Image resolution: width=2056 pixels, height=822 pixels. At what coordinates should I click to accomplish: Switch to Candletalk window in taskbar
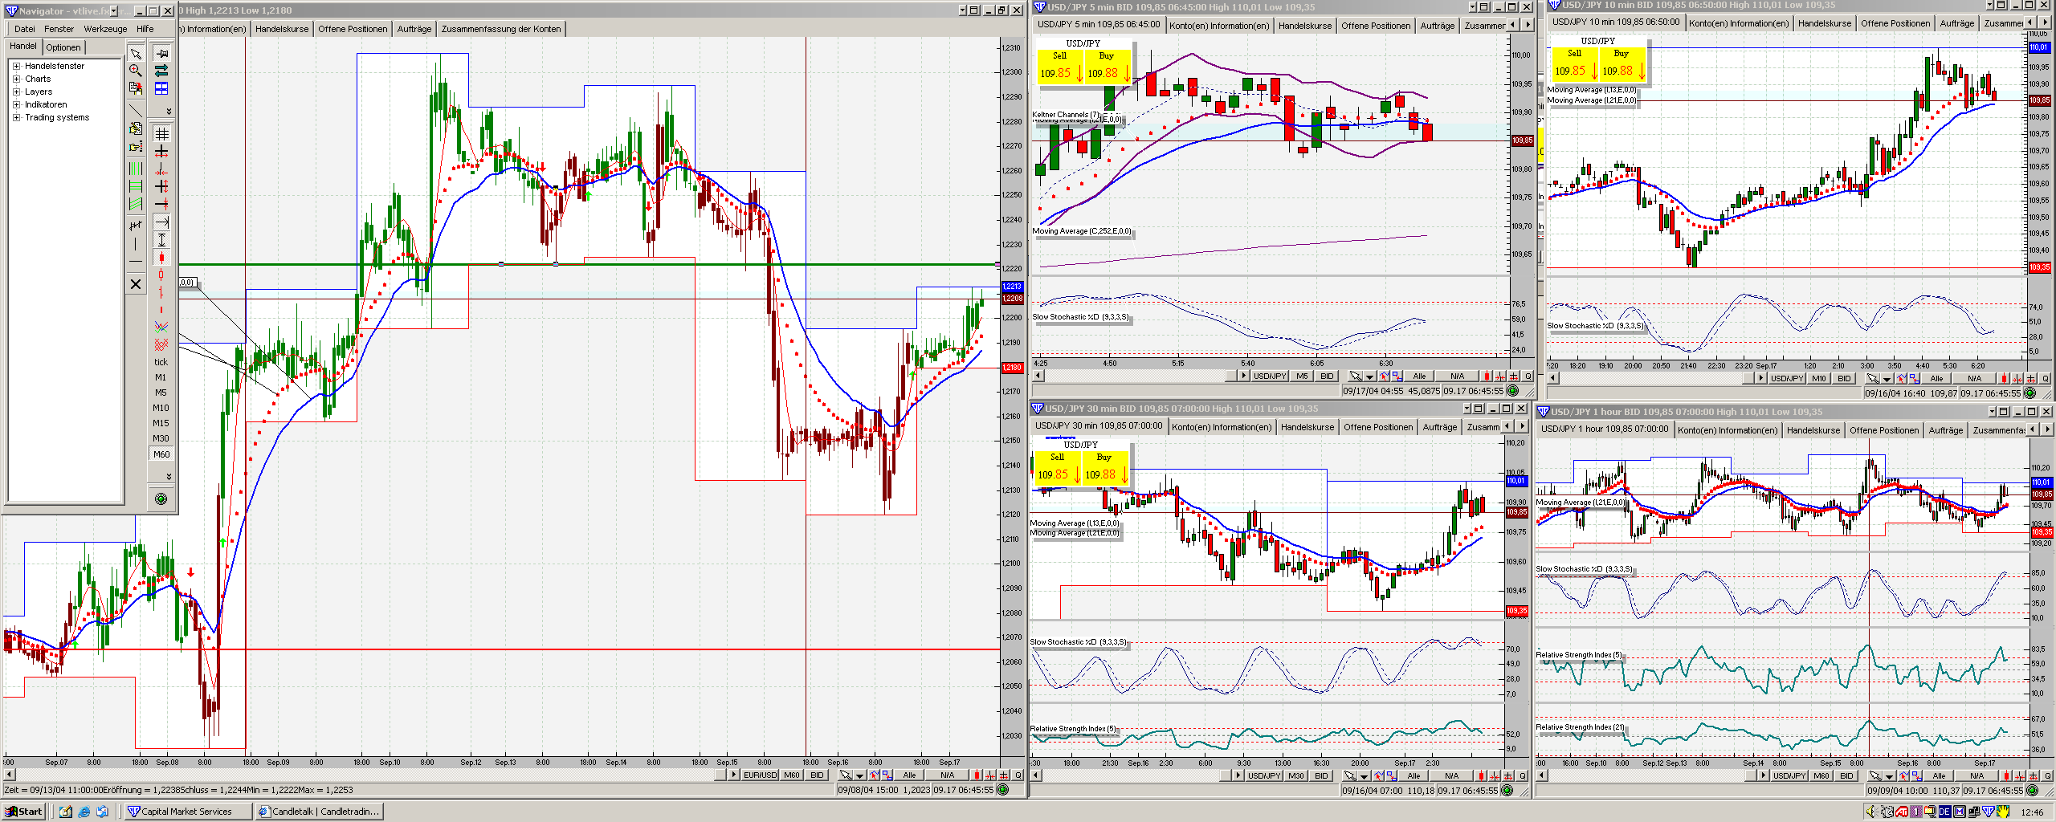(319, 812)
